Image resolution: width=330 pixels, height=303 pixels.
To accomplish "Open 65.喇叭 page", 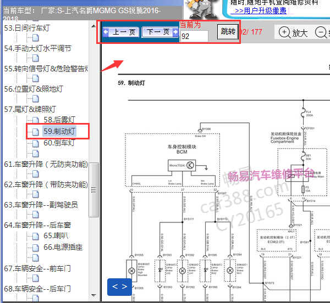I will (56, 235).
